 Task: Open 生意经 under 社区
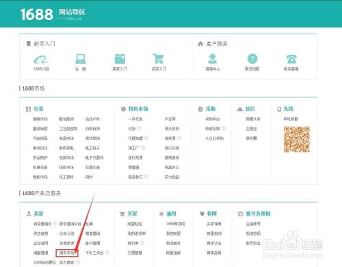point(252,129)
